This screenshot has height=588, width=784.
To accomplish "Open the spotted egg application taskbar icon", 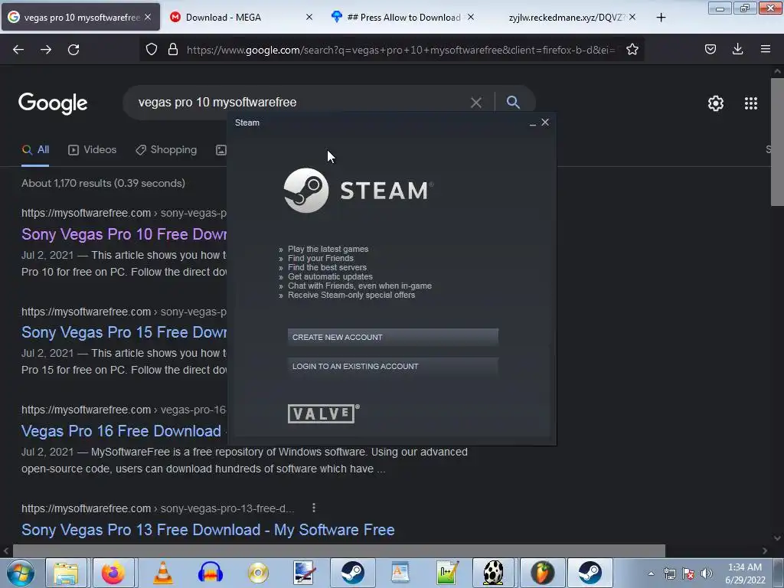I will (x=494, y=573).
